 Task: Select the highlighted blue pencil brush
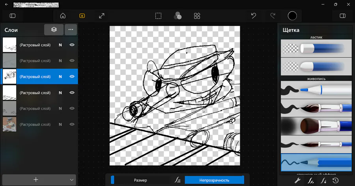coord(316,162)
